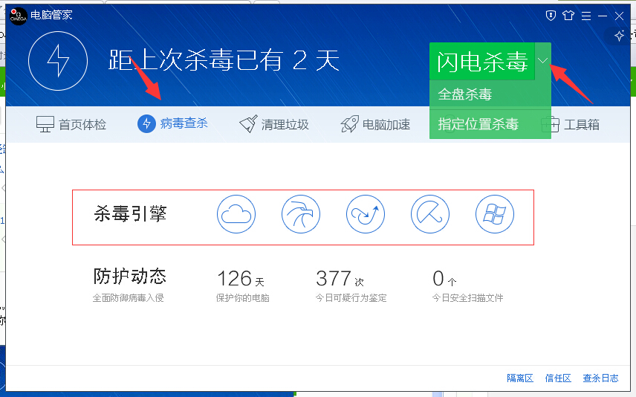Click the 0 个 scanned files count
Image resolution: width=636 pixels, height=397 pixels.
[444, 279]
